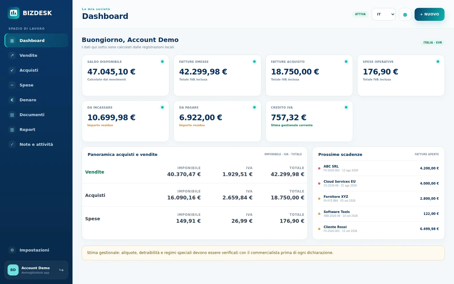This screenshot has height=284, width=454.
Task: Select the Report sidebar icon
Action: click(12, 129)
